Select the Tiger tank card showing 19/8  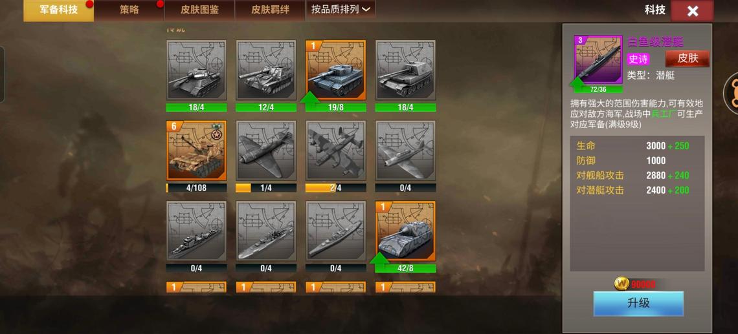pyautogui.click(x=335, y=70)
